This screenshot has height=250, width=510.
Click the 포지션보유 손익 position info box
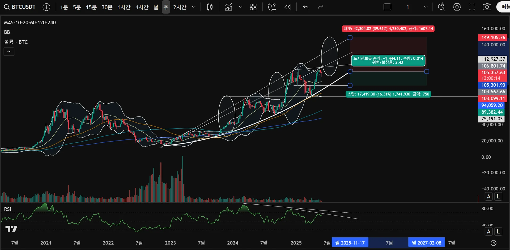pyautogui.click(x=388, y=60)
